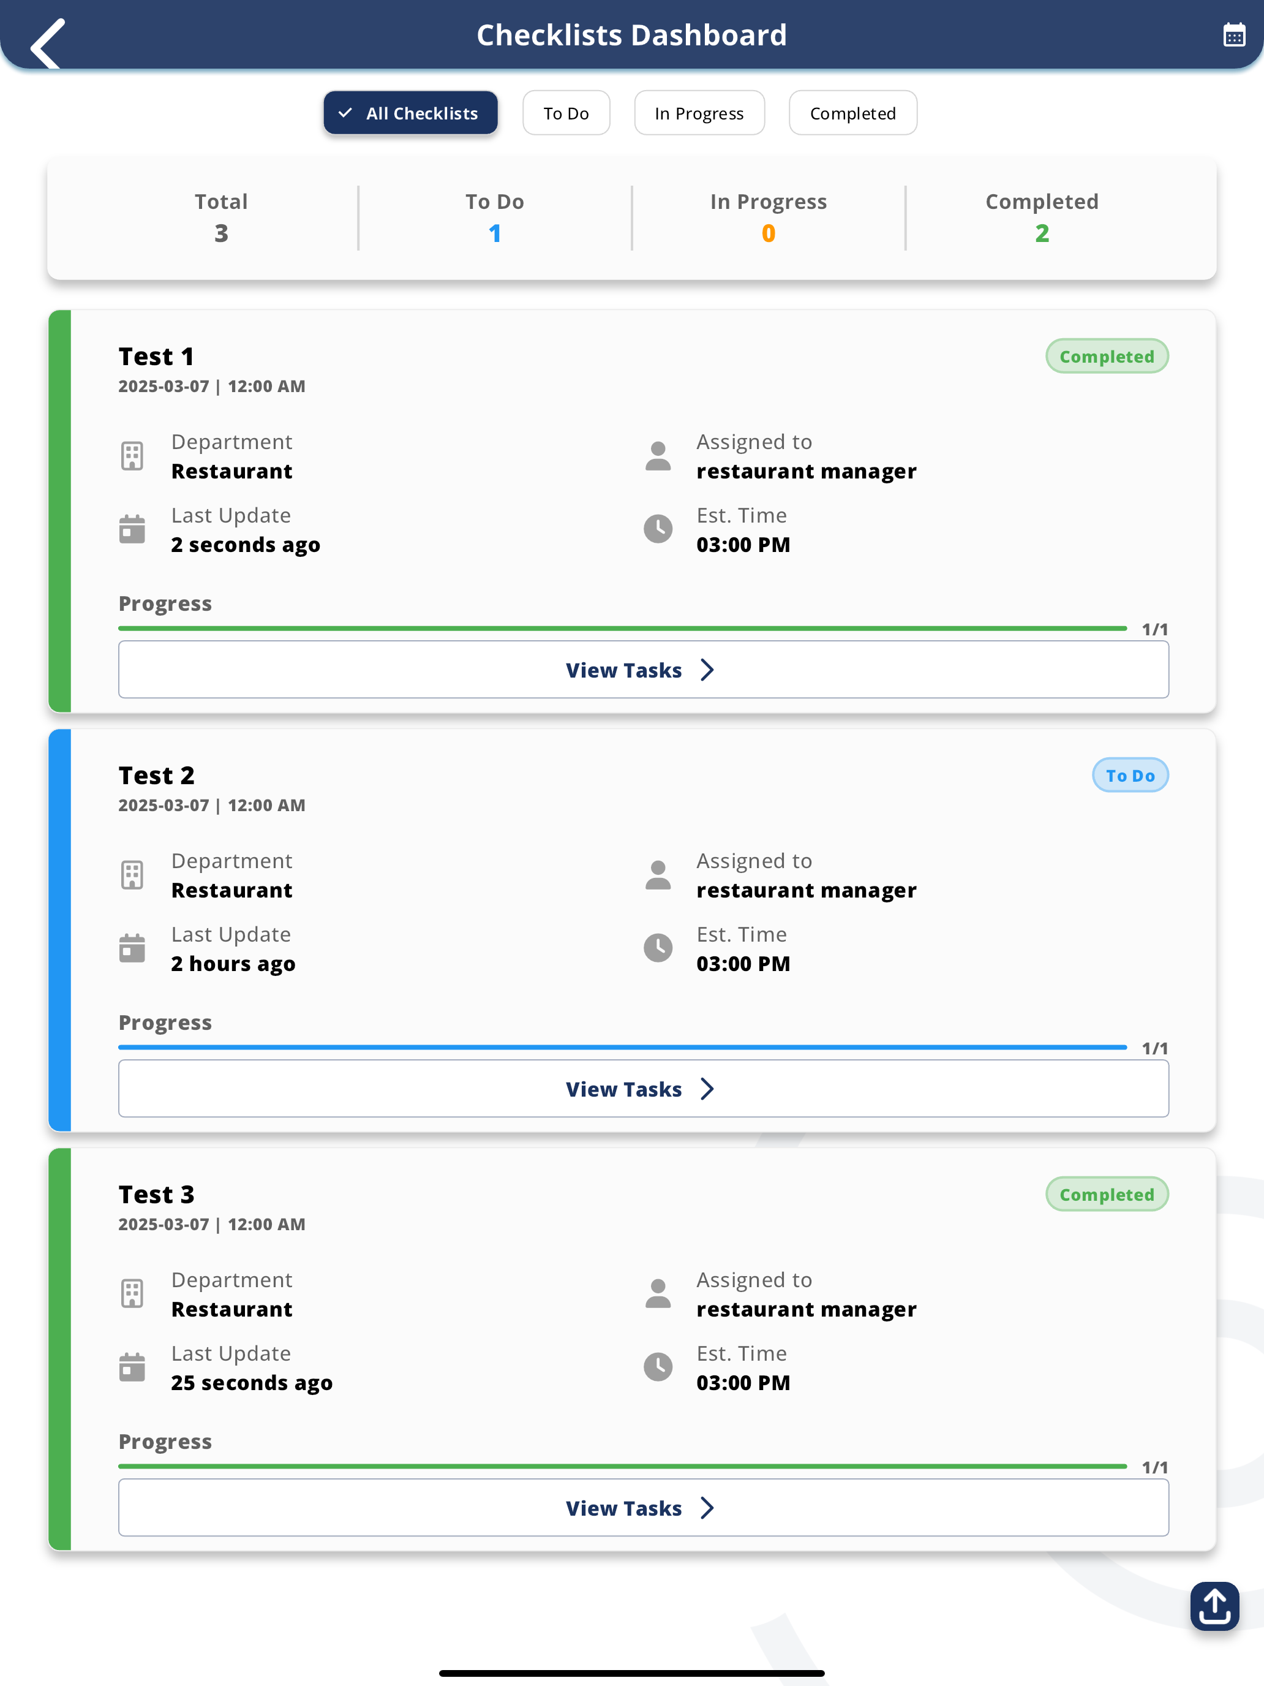Click 'restaurant manager' in Test 1 card
This screenshot has height=1686, width=1264.
[806, 472]
